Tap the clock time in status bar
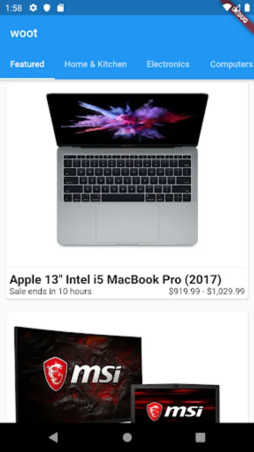 pyautogui.click(x=14, y=8)
